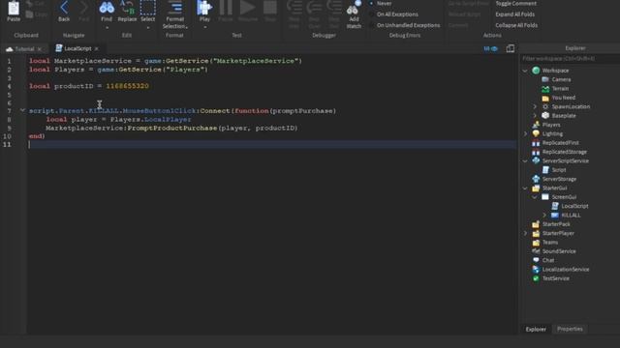
Task: Click the productID number 1168655320 in code
Action: pyautogui.click(x=127, y=86)
